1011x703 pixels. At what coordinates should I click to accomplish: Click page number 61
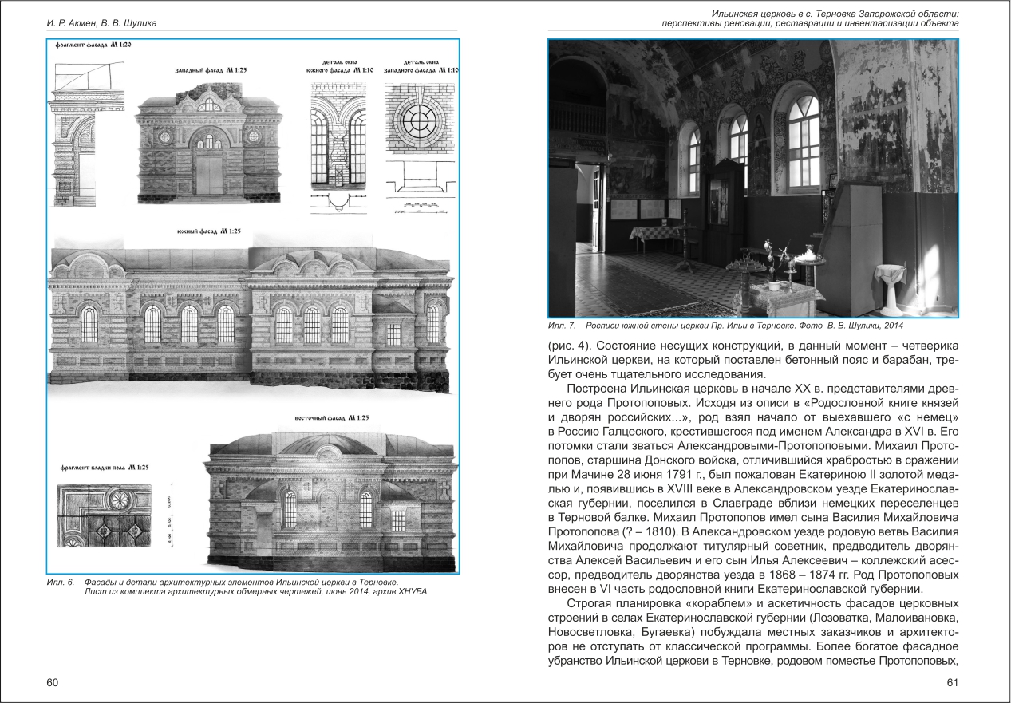(951, 682)
